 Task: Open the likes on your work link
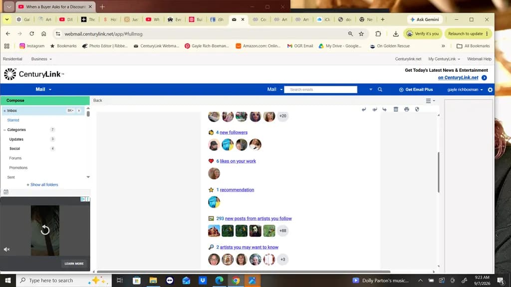(x=238, y=161)
